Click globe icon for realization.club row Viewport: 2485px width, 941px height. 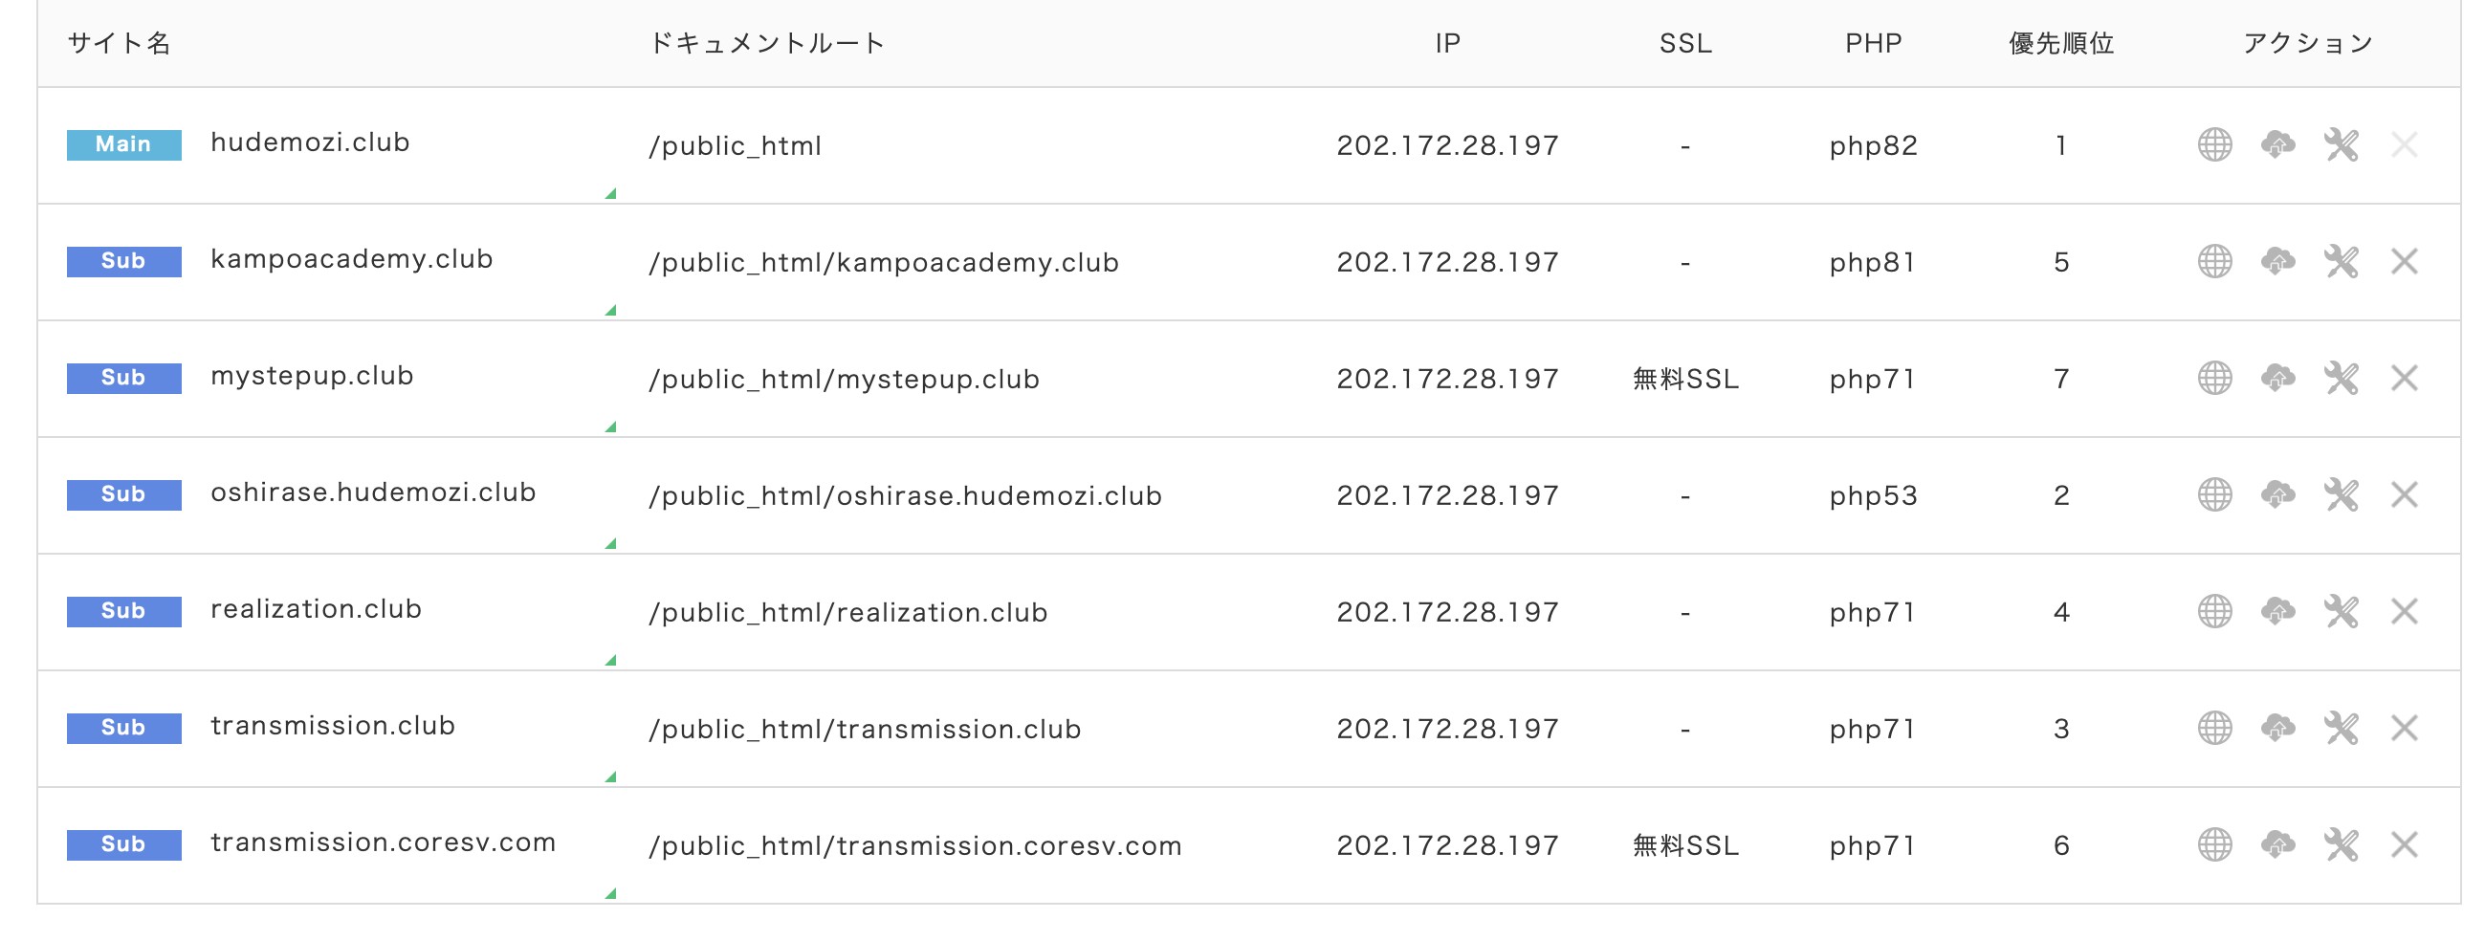click(2215, 611)
